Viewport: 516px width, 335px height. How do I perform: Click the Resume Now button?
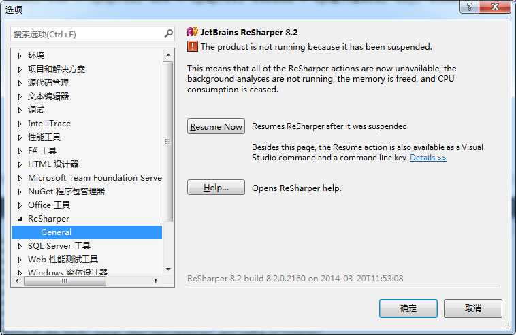point(216,126)
